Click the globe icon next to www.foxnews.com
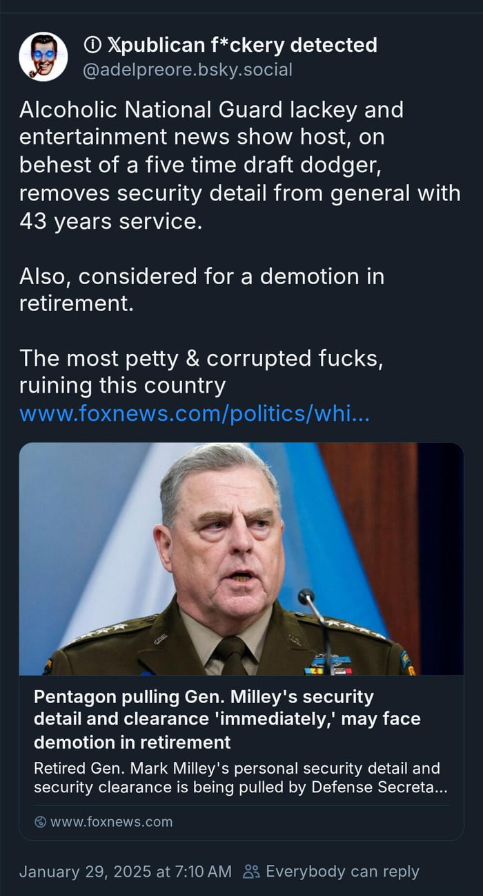Viewport: 483px width, 896px height. tap(39, 822)
